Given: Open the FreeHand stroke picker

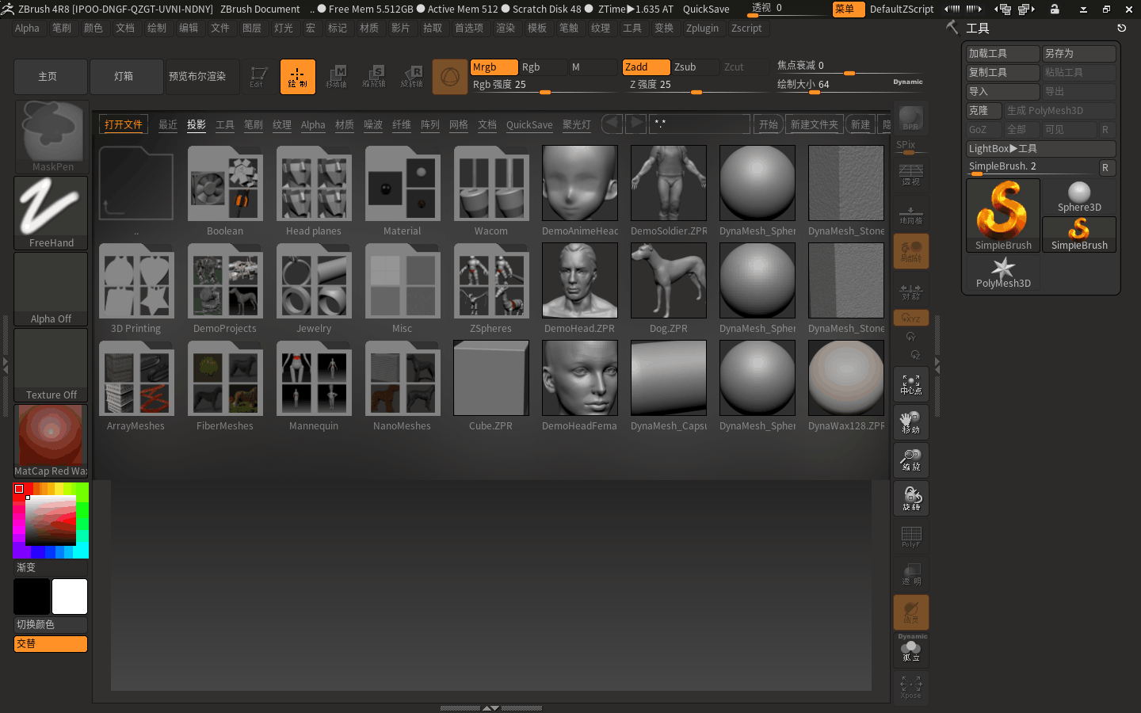Looking at the screenshot, I should 52,212.
